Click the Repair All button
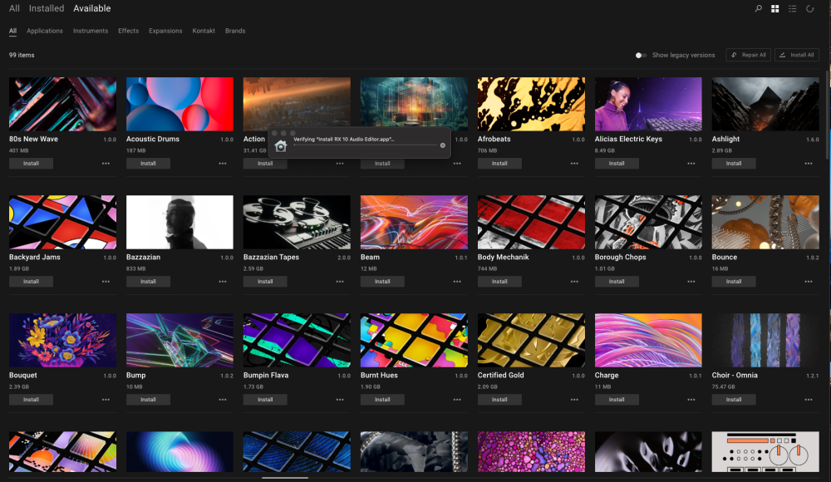 (x=749, y=55)
